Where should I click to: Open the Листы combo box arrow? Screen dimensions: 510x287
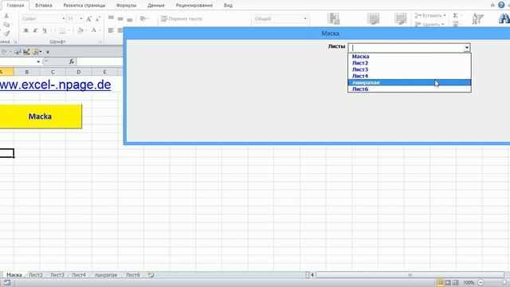point(467,48)
